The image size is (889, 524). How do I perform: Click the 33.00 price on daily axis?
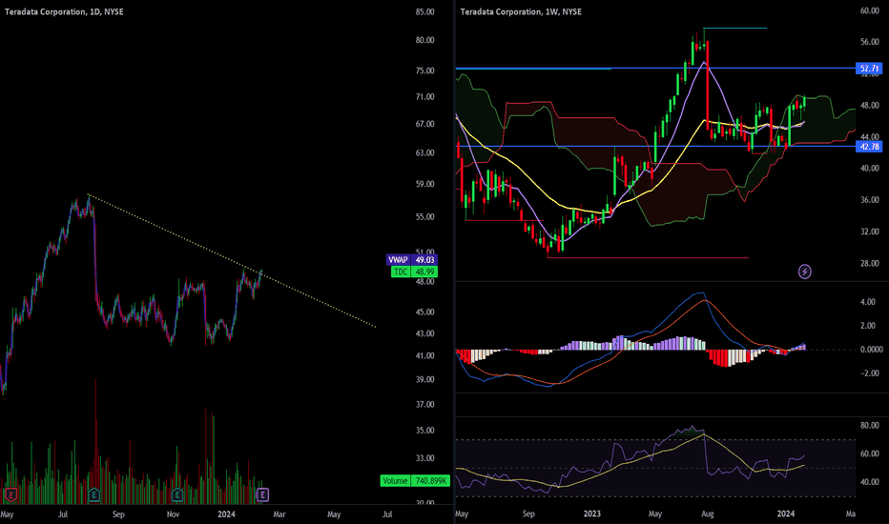(x=425, y=458)
